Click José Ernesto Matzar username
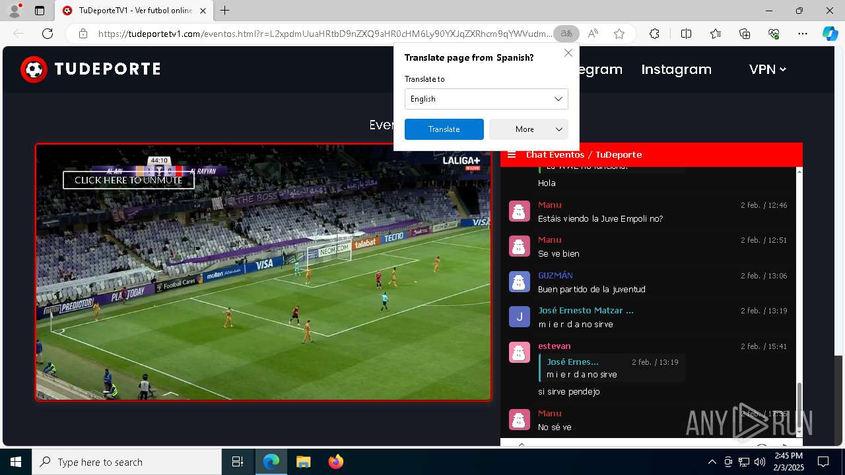 click(586, 310)
